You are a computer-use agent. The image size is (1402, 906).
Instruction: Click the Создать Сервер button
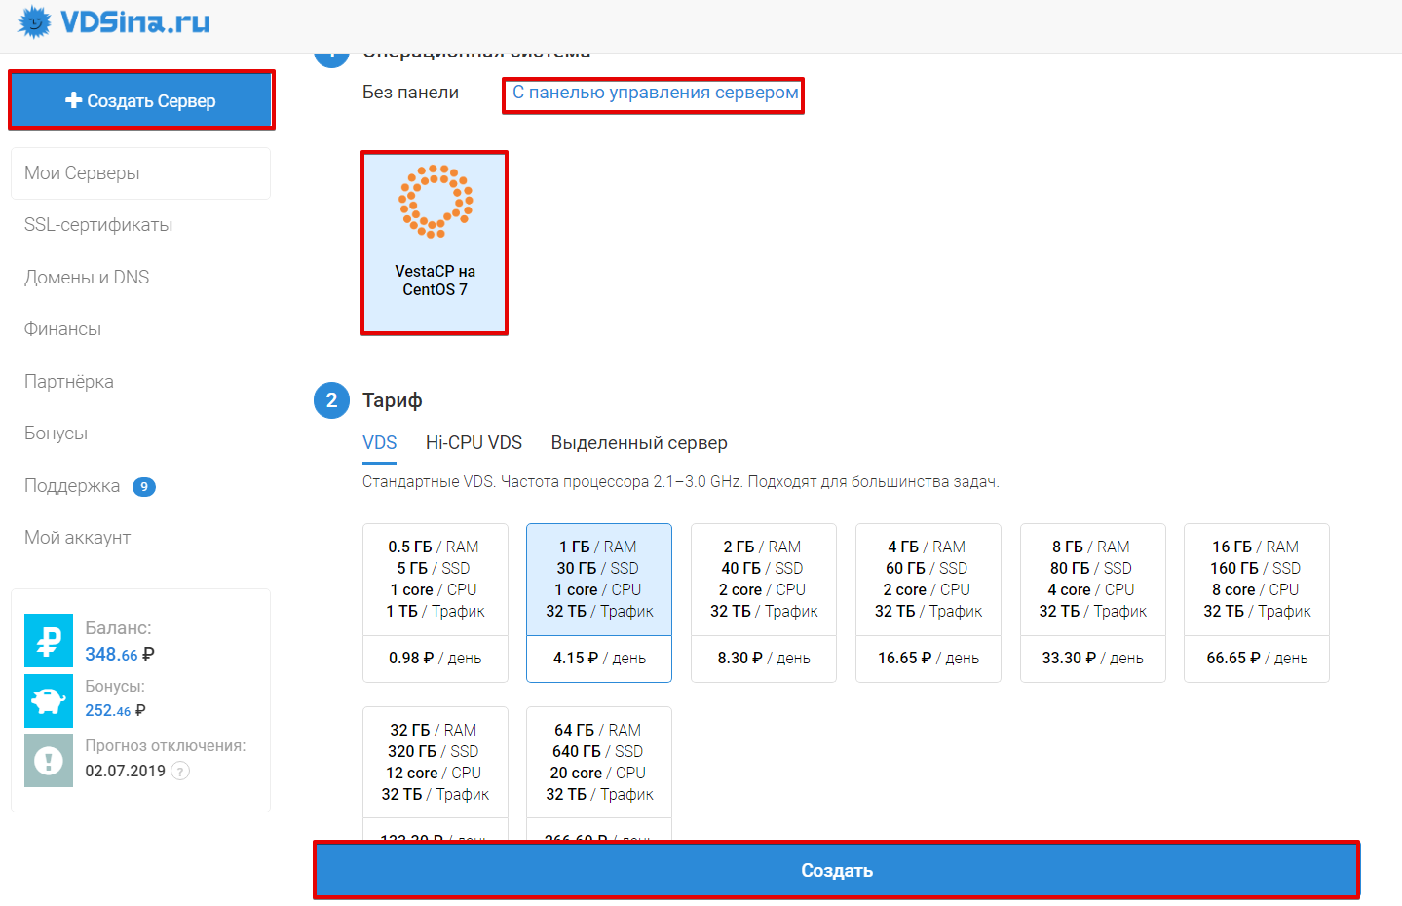tap(140, 100)
